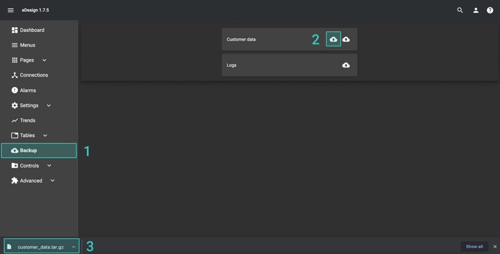Open the Menus sidebar item
Image resolution: width=500 pixels, height=254 pixels.
point(27,45)
